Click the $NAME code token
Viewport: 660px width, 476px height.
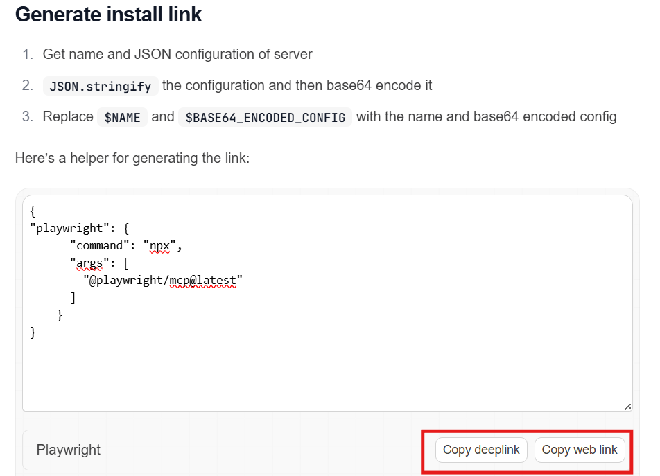coord(122,117)
